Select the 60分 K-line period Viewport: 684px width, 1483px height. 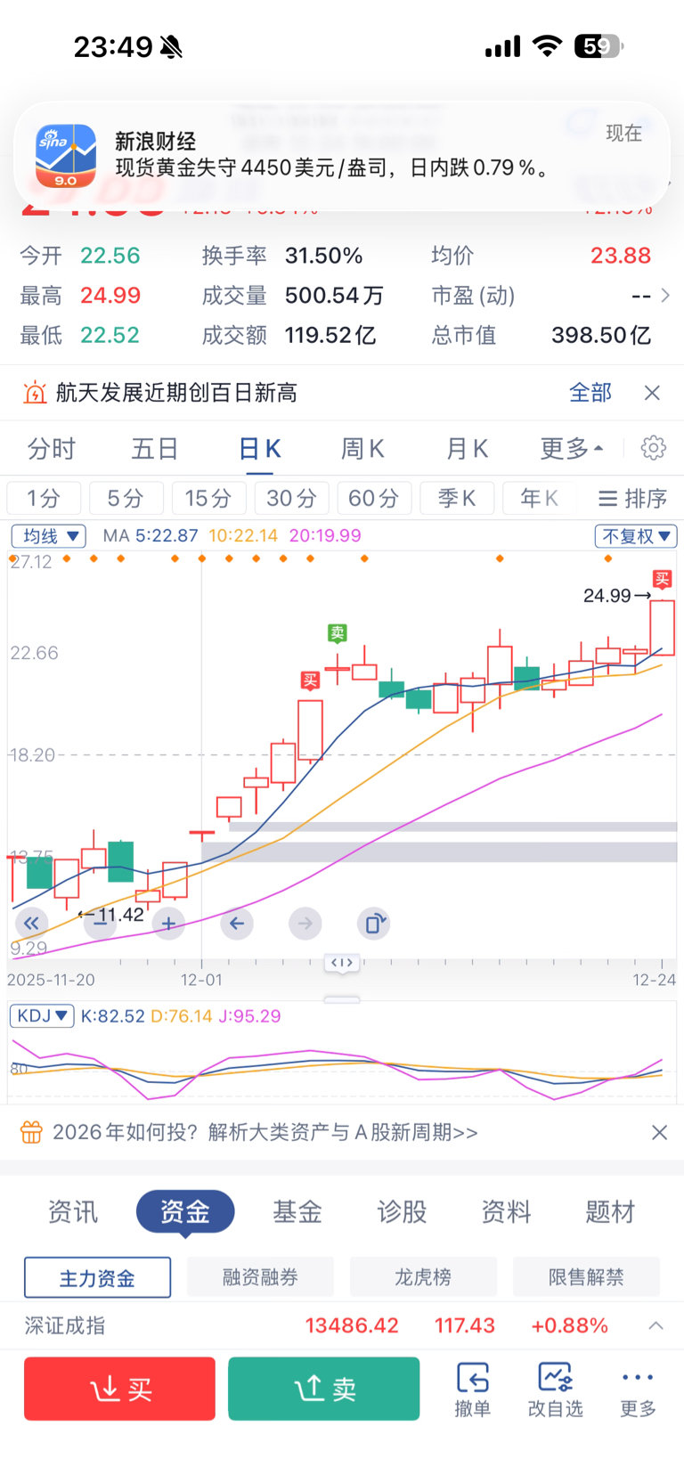pos(373,499)
